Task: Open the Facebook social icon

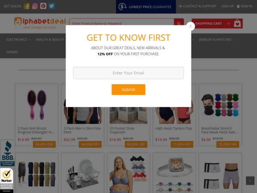Action: (x=27, y=6)
